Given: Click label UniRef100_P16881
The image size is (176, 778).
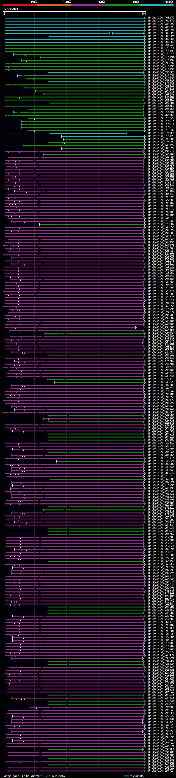Looking at the screenshot, I should tap(161, 112).
